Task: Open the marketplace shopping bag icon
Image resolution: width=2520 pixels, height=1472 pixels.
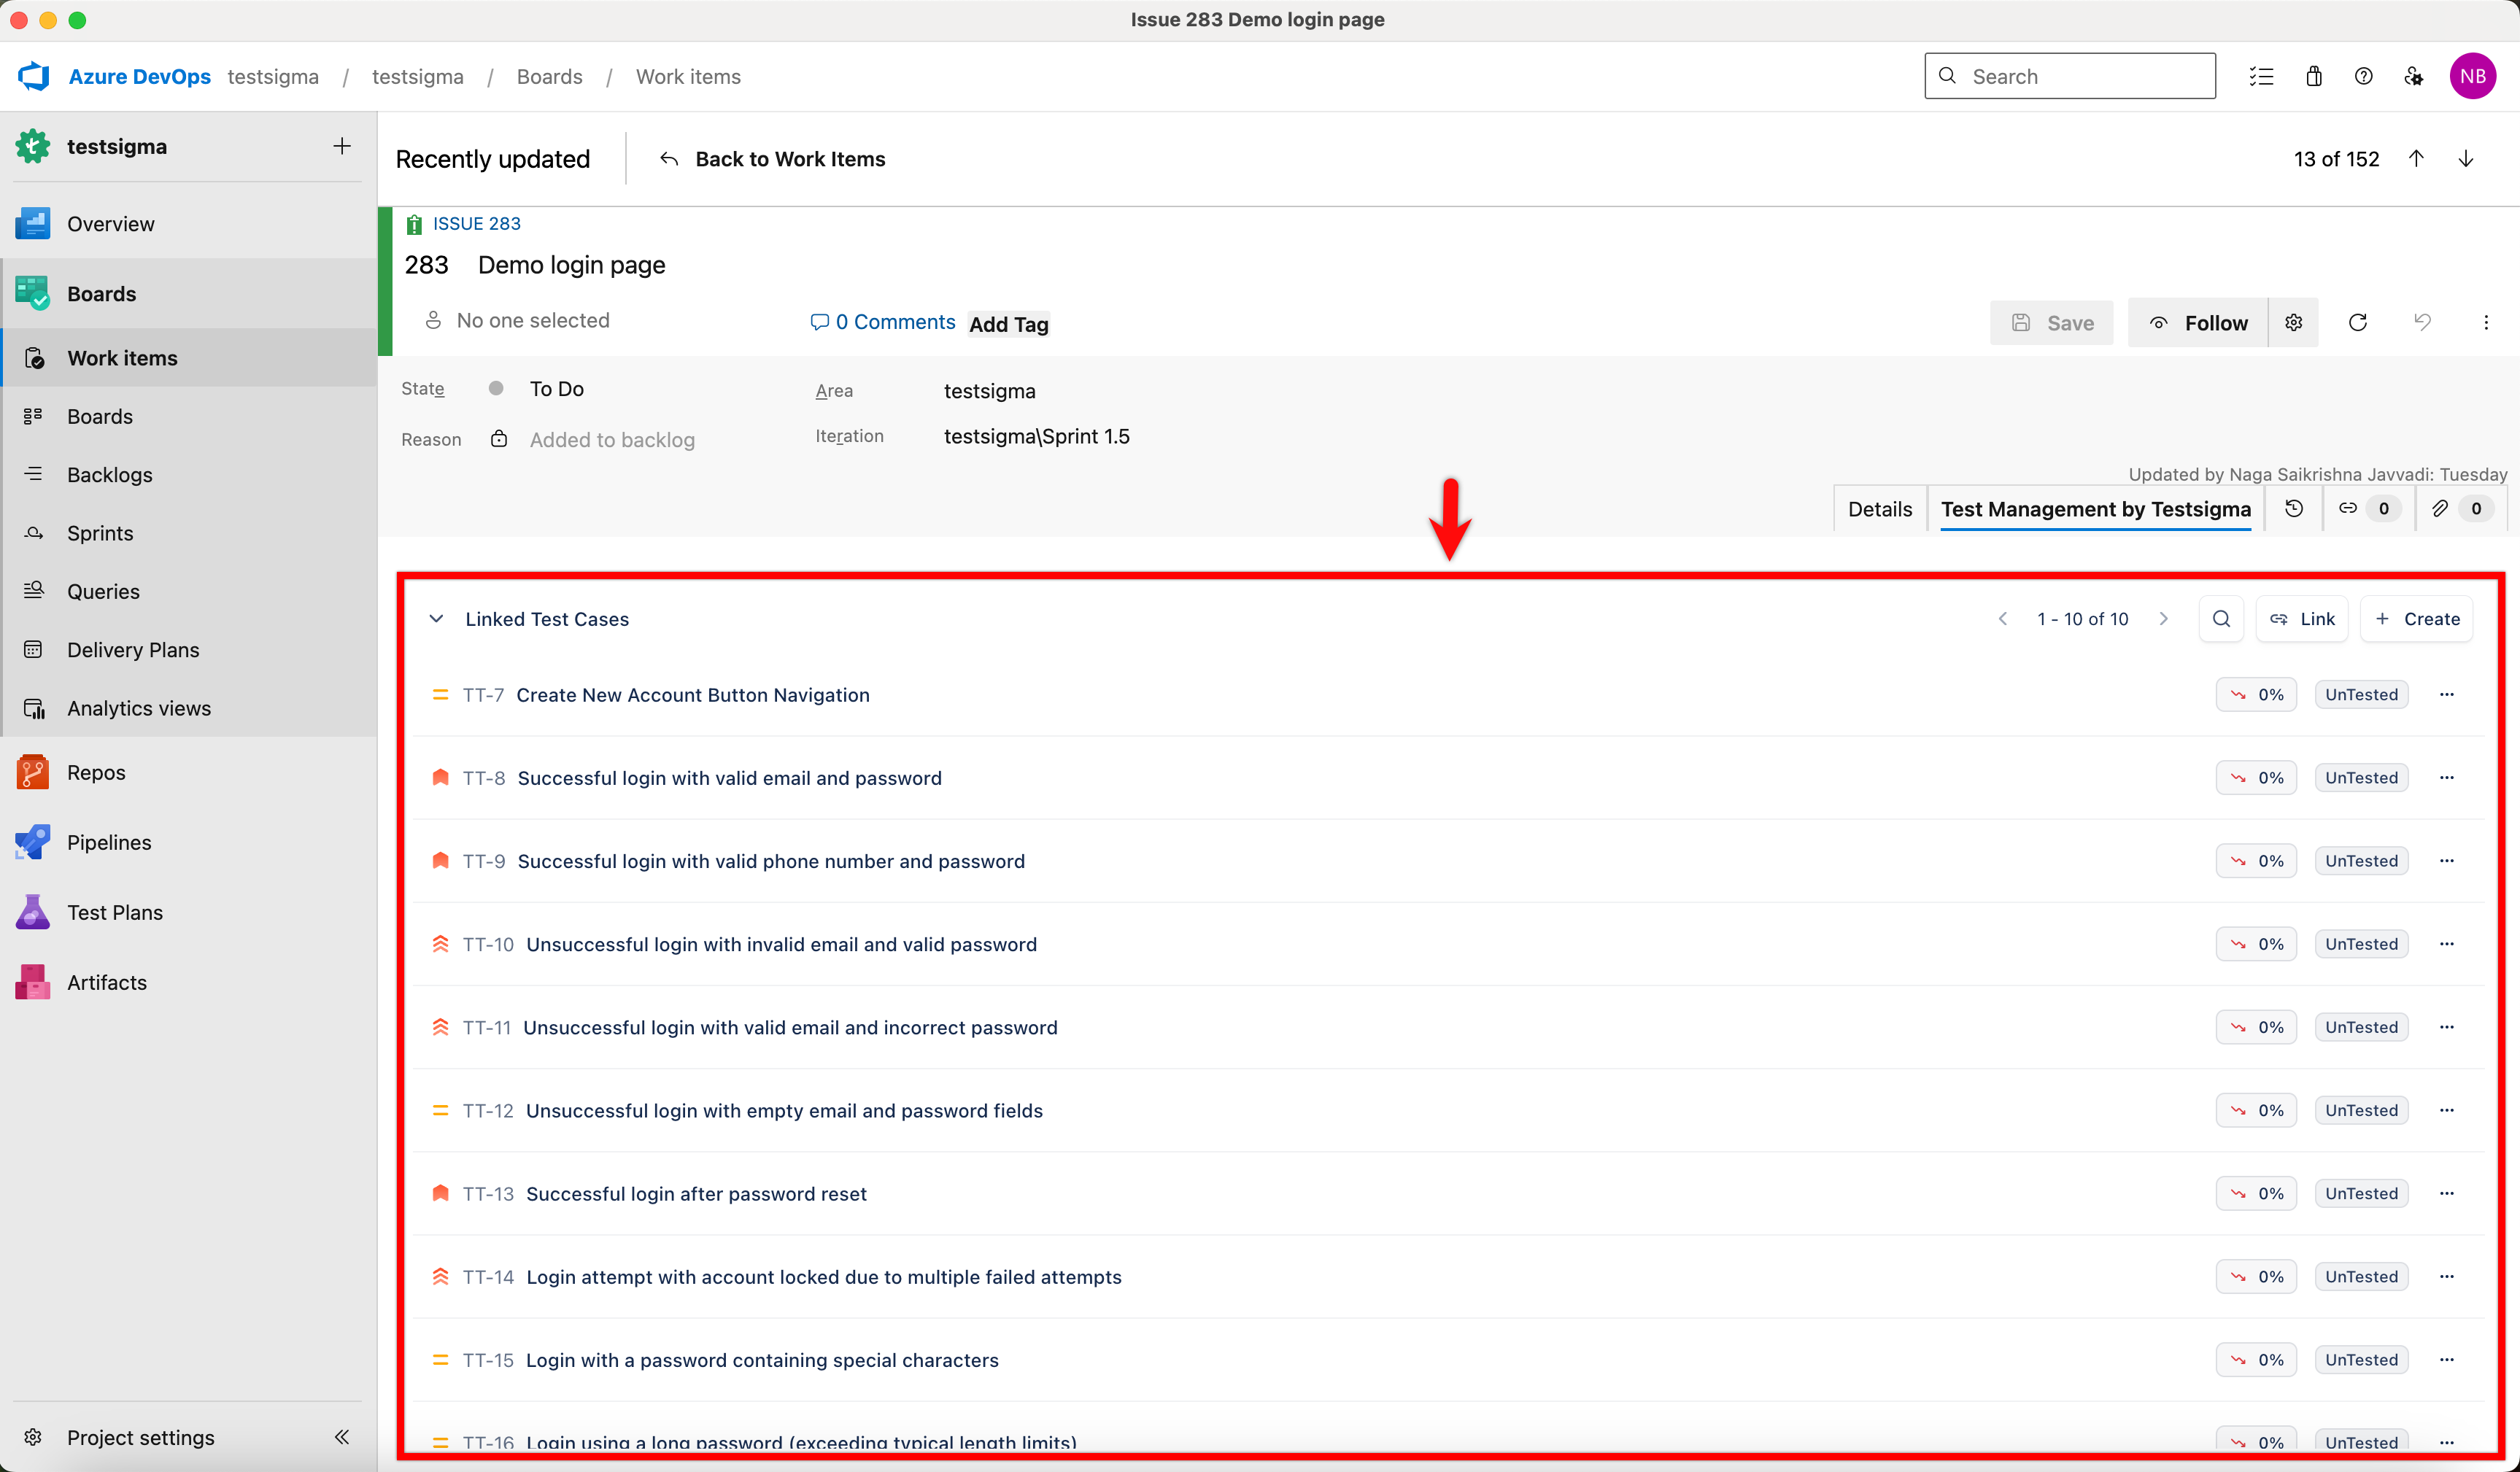Action: (x=2314, y=76)
